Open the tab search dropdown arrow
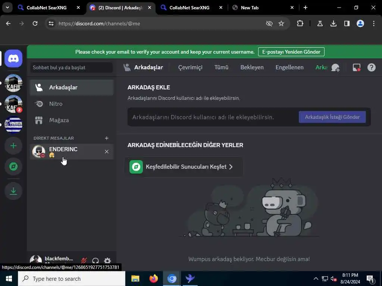The height and width of the screenshot is (286, 382). point(7,7)
